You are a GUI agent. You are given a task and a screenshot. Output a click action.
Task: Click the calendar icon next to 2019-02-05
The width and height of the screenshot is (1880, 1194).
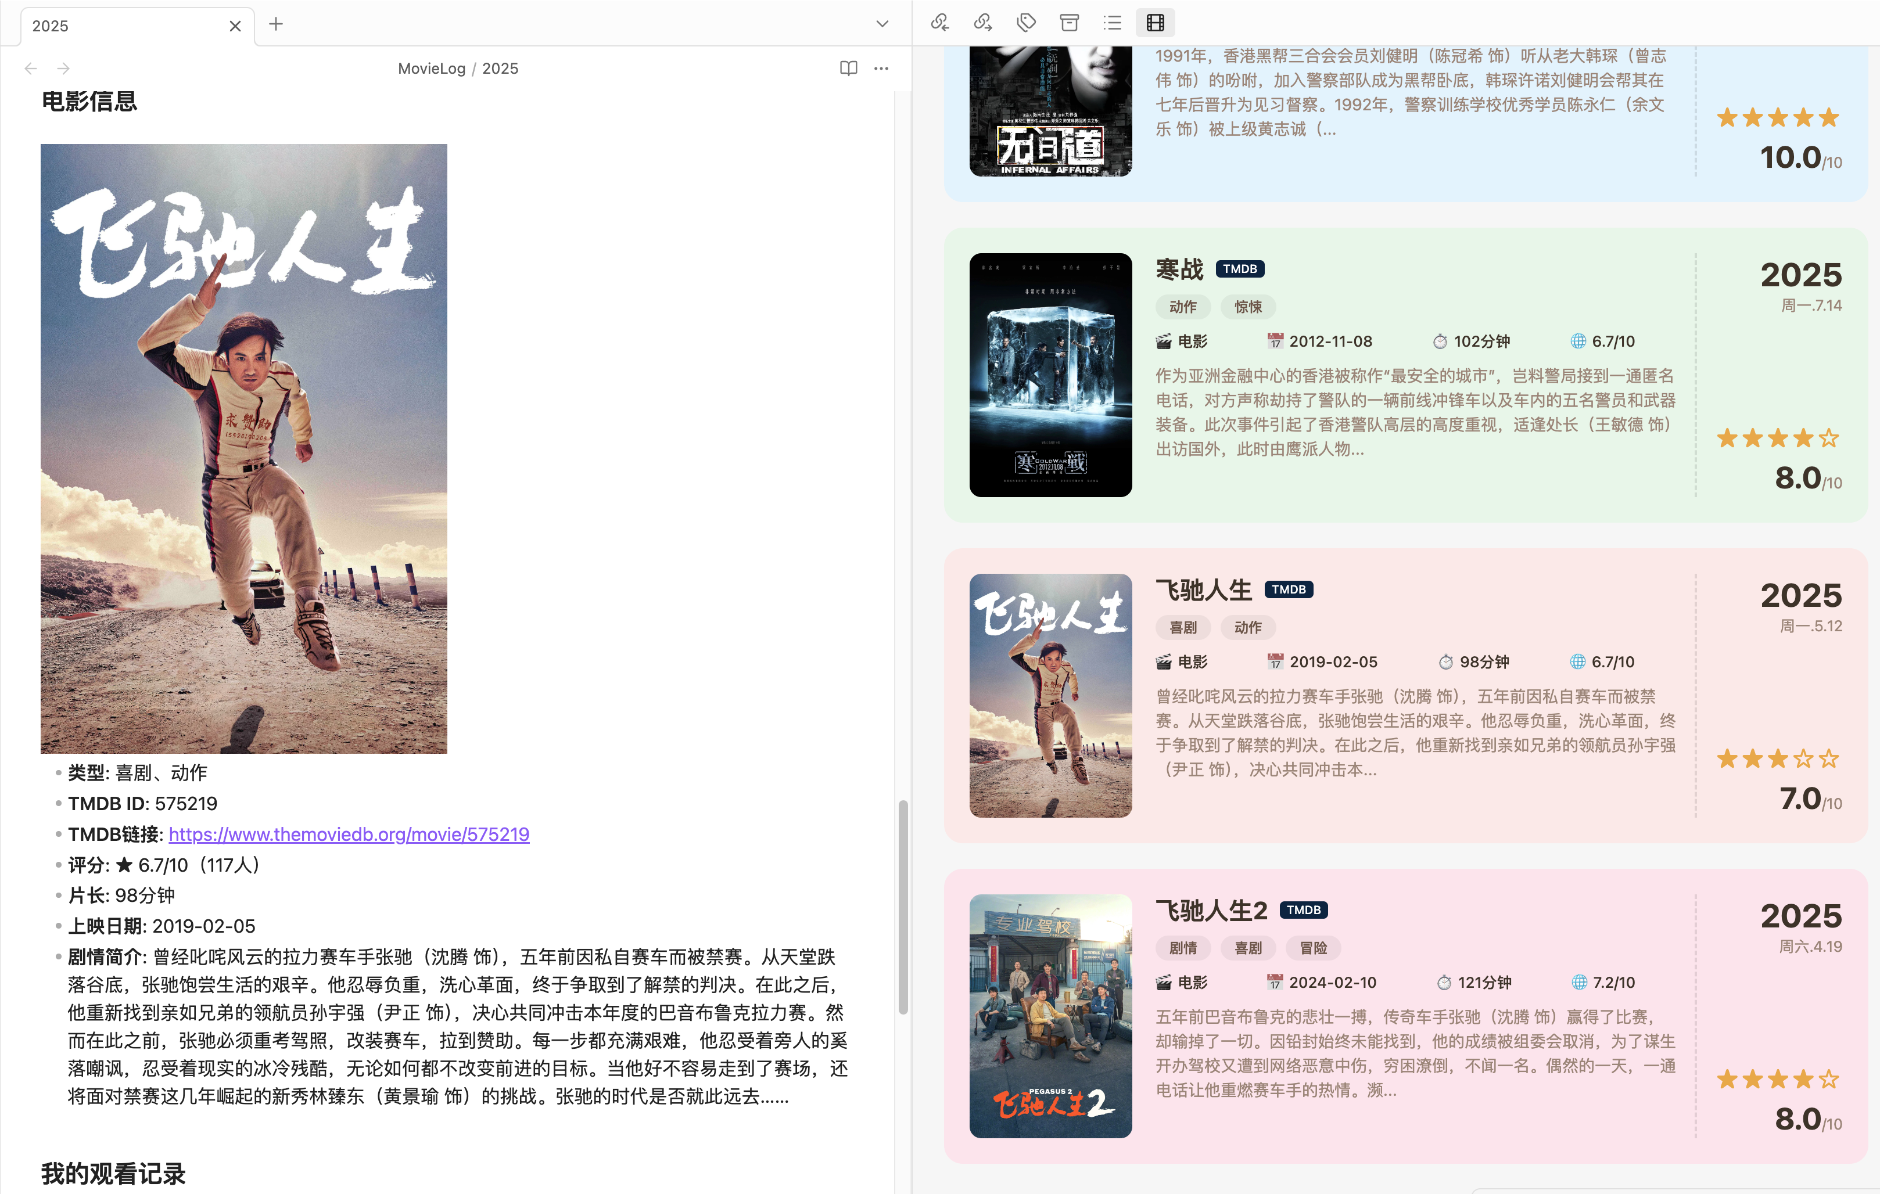coord(1275,662)
